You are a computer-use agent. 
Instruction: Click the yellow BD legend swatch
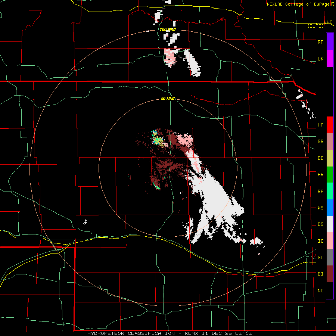(x=330, y=158)
